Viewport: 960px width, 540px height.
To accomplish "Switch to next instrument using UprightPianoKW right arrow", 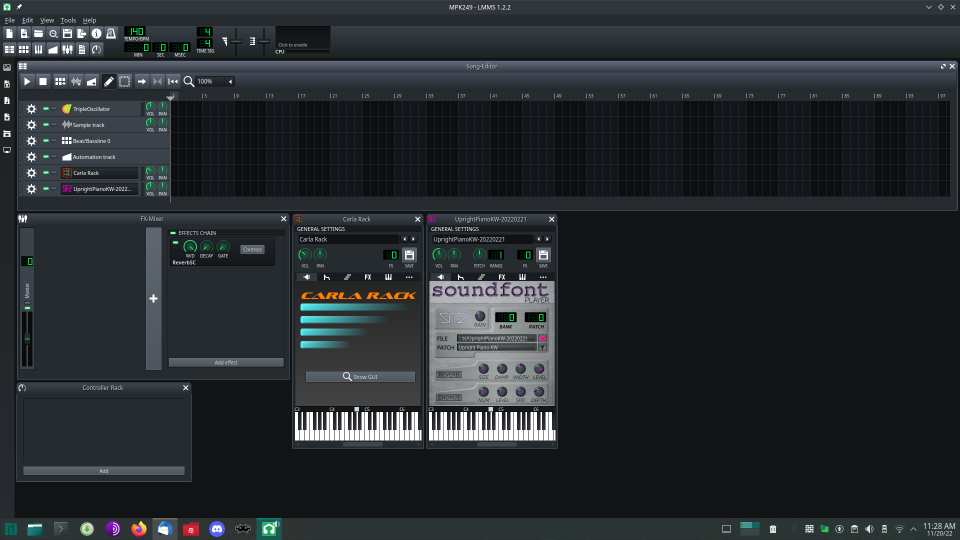I will 547,239.
